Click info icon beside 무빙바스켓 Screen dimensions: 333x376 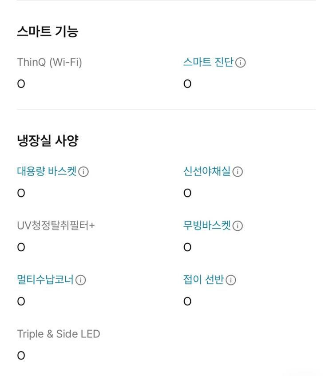(238, 226)
